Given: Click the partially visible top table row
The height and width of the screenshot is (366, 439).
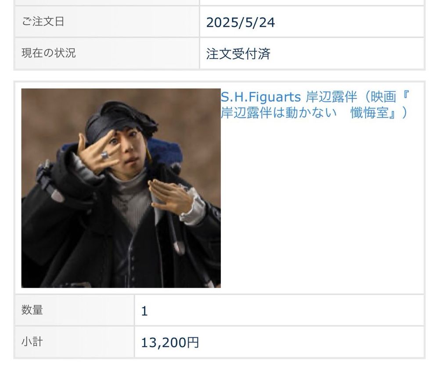Looking at the screenshot, I should [x=219, y=2].
